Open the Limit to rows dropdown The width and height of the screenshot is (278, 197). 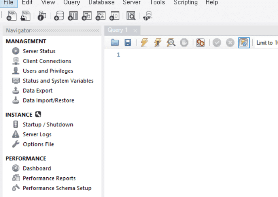point(267,43)
